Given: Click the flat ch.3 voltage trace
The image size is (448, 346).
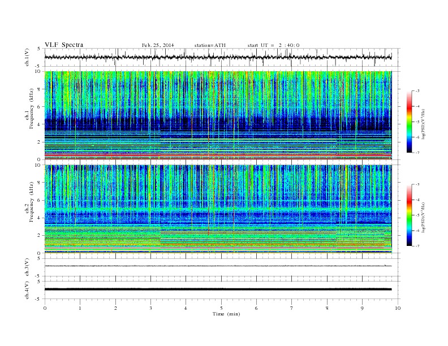Looking at the screenshot, I should tap(218, 266).
